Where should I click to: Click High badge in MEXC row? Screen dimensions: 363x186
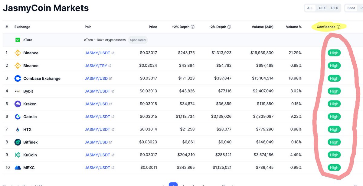click(x=334, y=168)
